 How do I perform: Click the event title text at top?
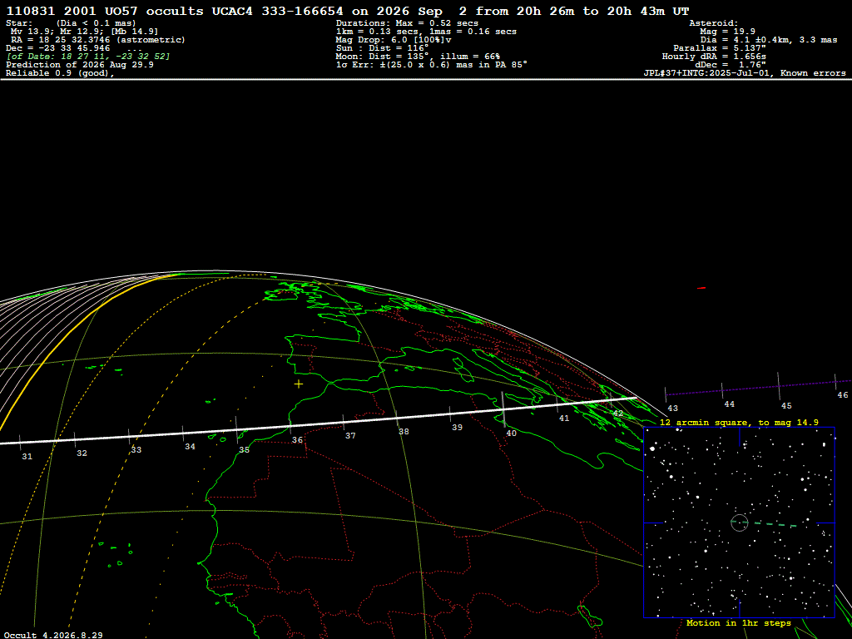tap(348, 11)
